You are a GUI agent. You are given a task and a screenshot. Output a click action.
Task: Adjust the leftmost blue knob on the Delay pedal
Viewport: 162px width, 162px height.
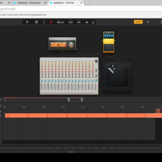[x=105, y=36]
